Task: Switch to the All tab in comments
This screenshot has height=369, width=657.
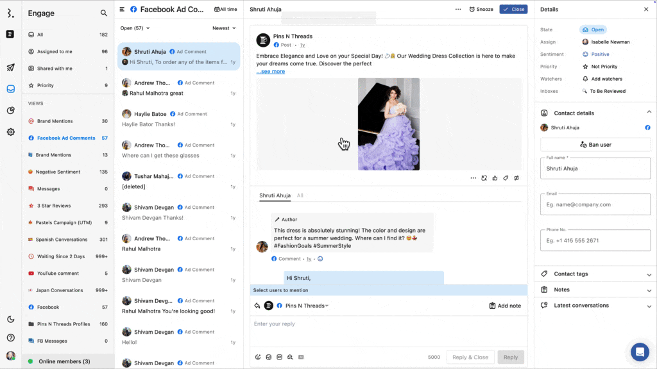Action: tap(300, 195)
